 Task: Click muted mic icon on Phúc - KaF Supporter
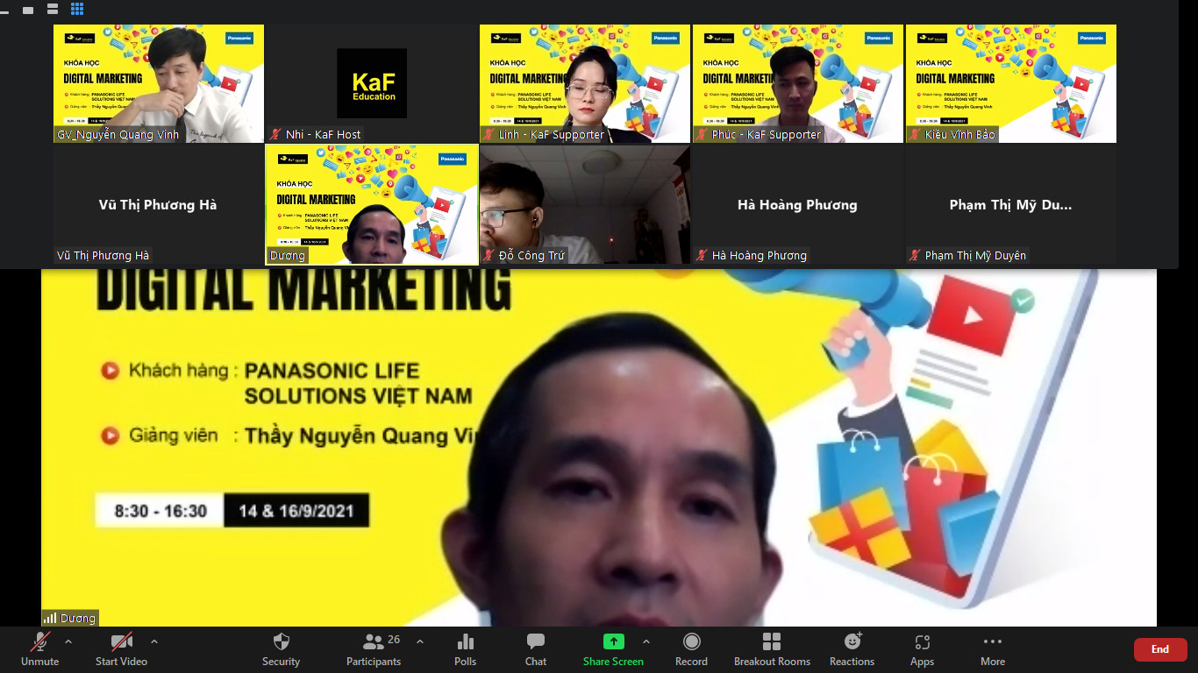702,134
